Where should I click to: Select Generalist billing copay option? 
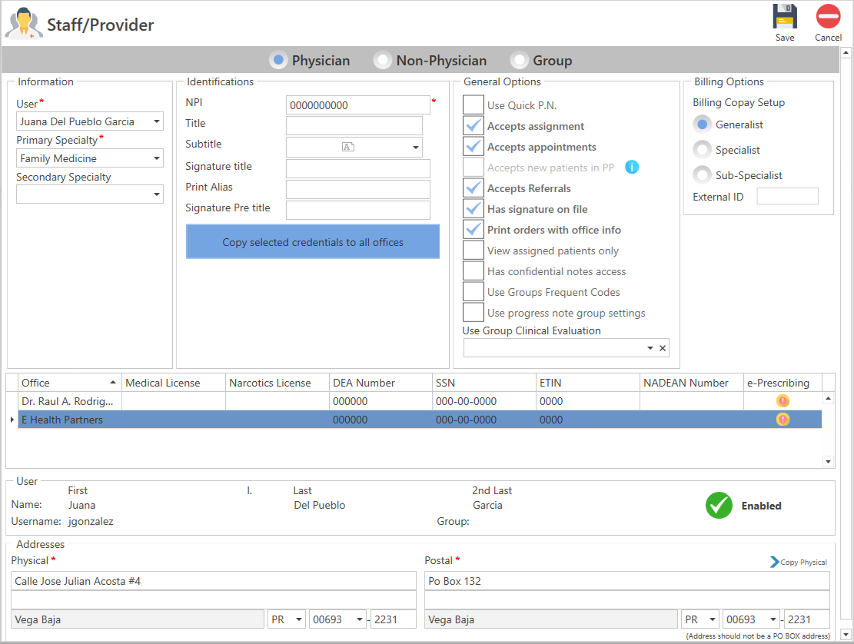[702, 124]
